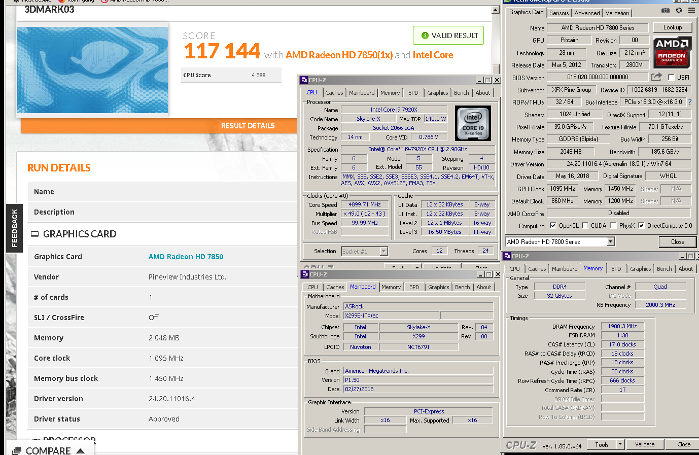Image resolution: width=699 pixels, height=455 pixels.
Task: Open CPU tab in CPU-Z Memory window
Action: 514,269
